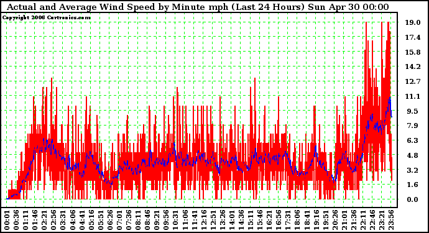Click the 06:26 time label
The image size is (429, 233).
coord(110,220)
